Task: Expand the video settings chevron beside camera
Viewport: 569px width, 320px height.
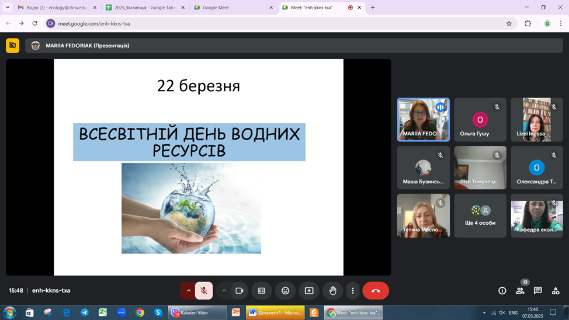Action: [224, 291]
